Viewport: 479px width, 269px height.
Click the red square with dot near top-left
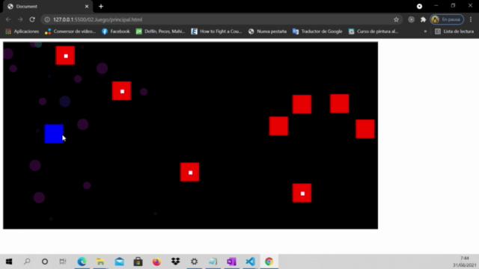coord(65,55)
